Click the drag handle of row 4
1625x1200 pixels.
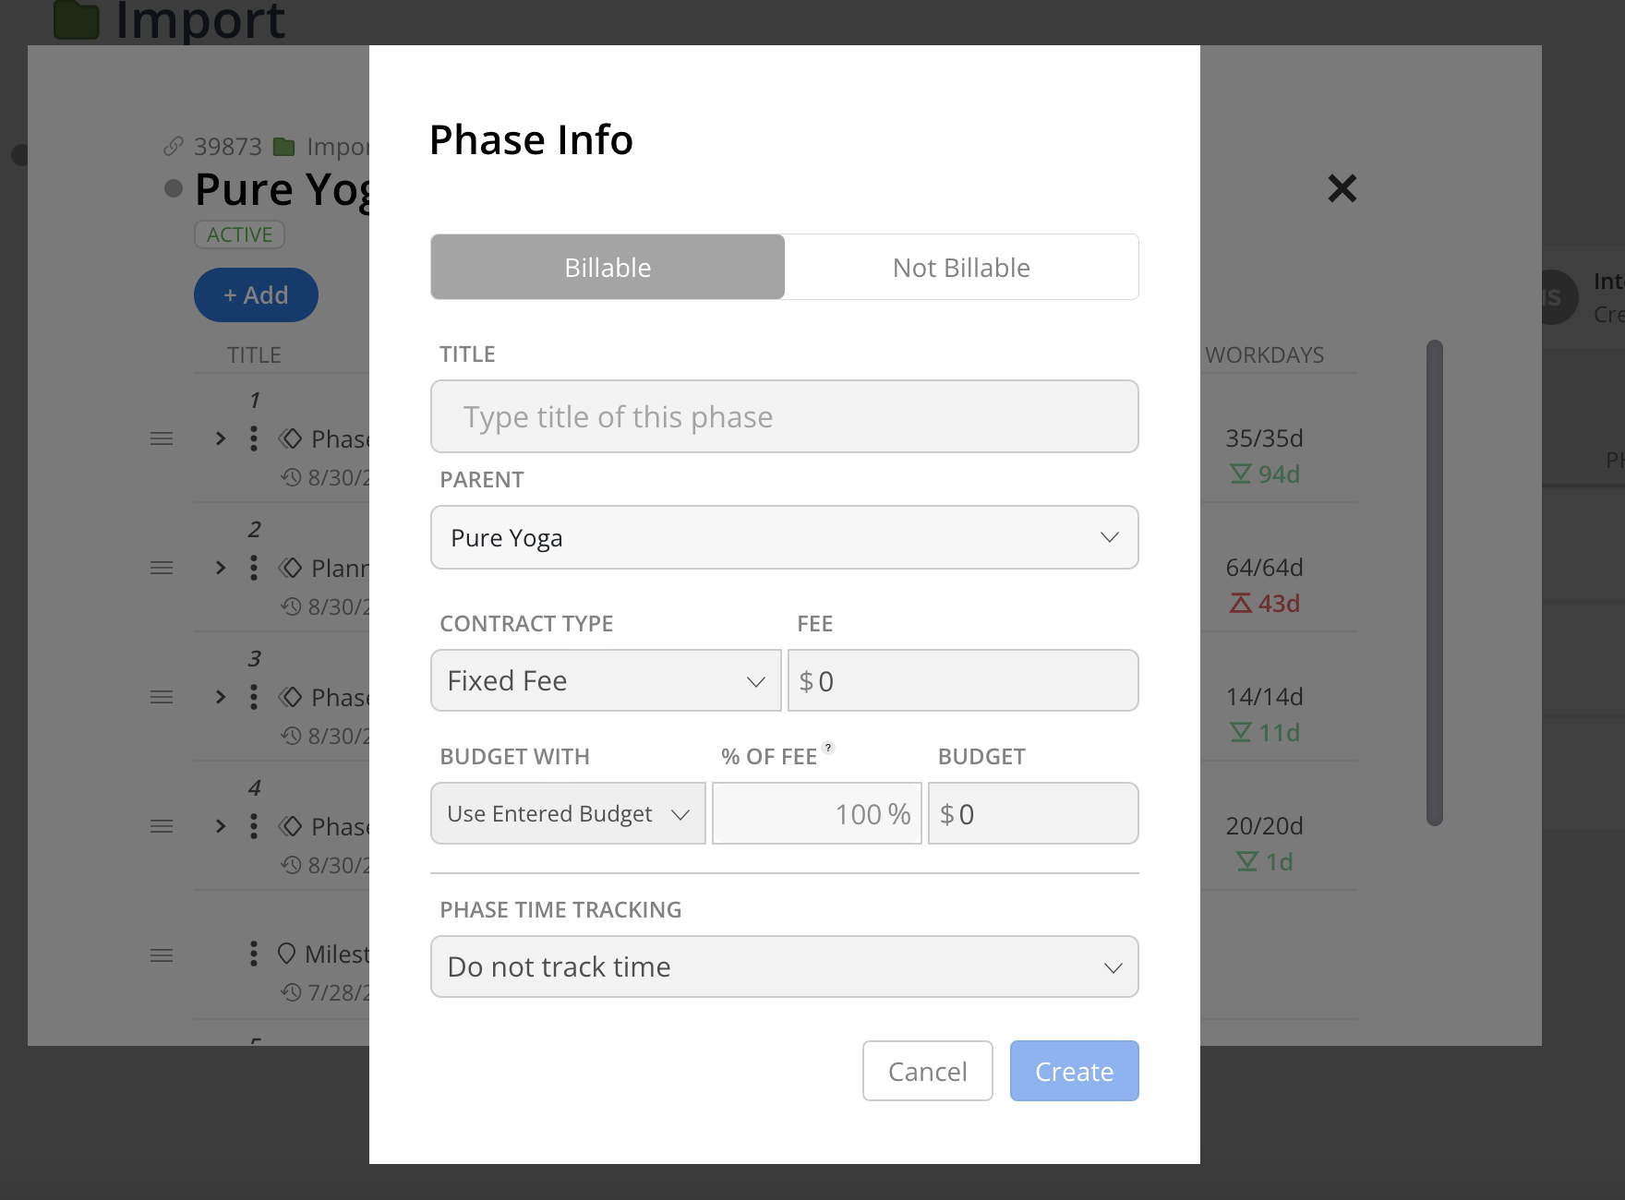point(162,826)
